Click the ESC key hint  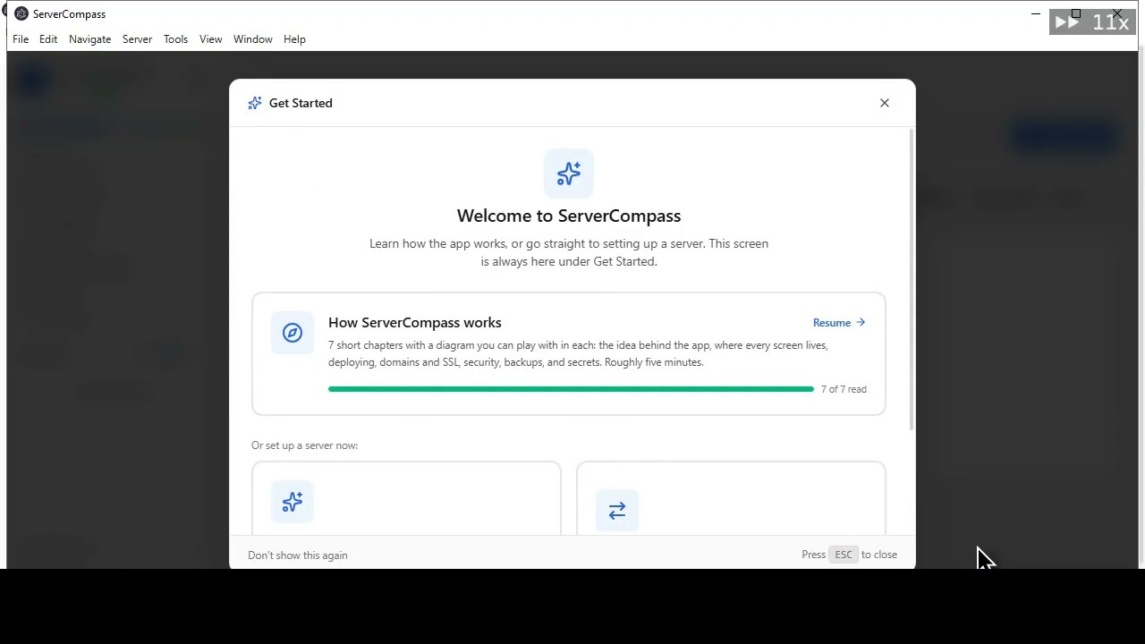tap(844, 555)
